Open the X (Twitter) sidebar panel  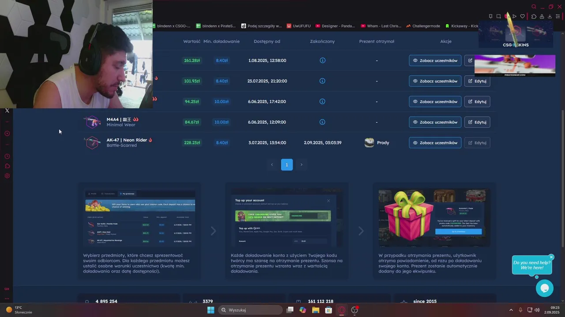pyautogui.click(x=7, y=111)
